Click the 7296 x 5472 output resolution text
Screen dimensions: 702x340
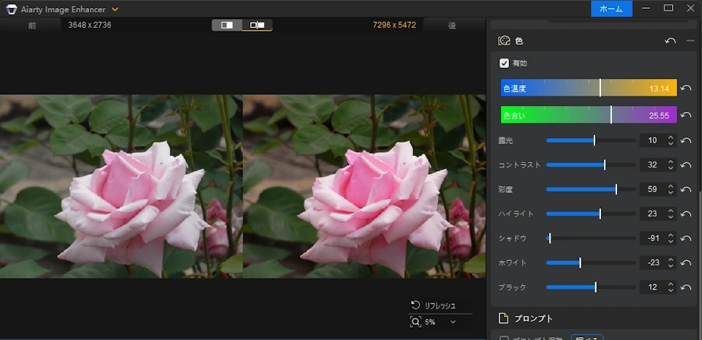pyautogui.click(x=394, y=25)
